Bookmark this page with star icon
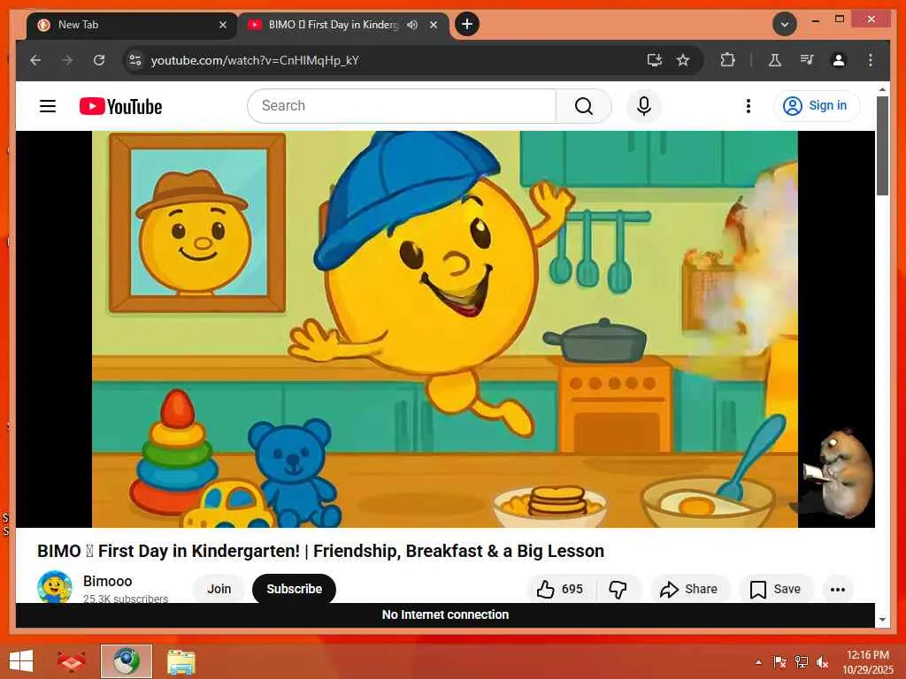The width and height of the screenshot is (906, 679). tap(683, 60)
